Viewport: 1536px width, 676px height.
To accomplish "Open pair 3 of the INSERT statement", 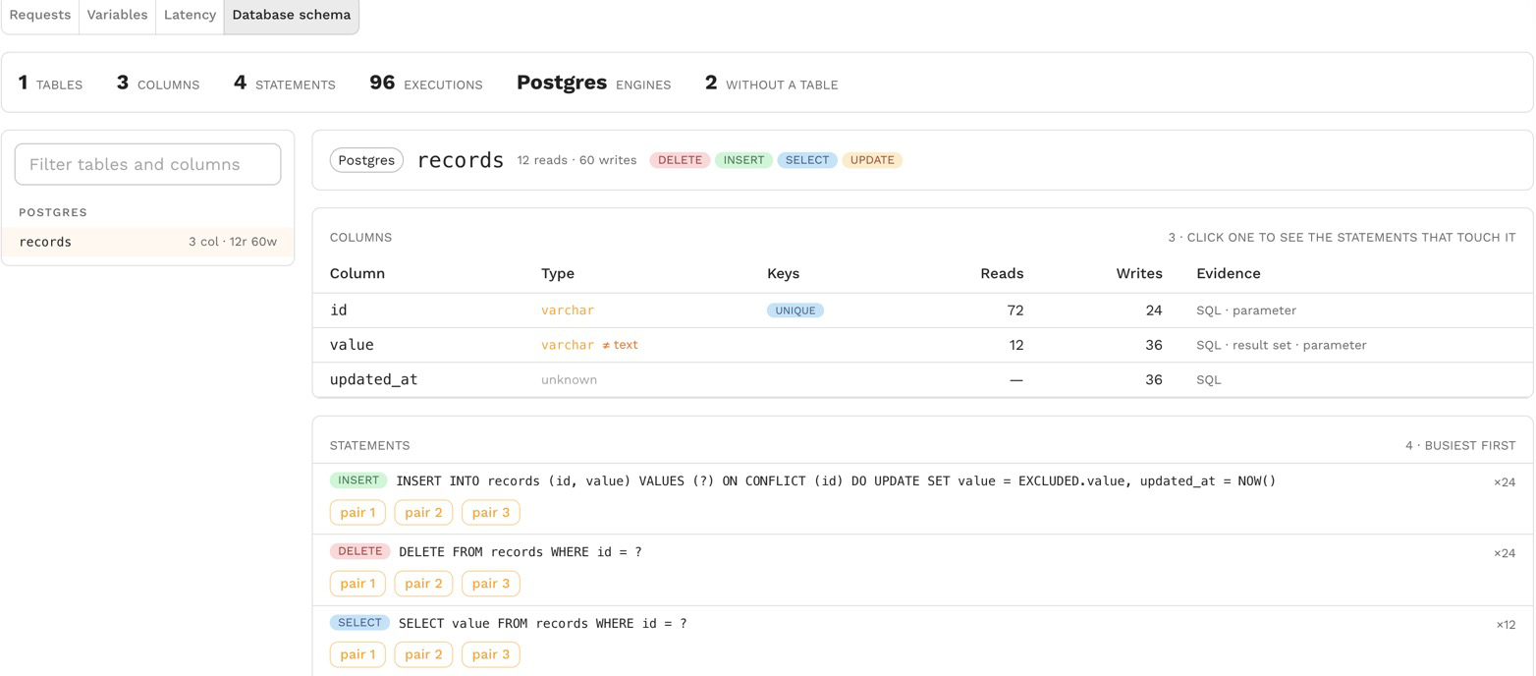I will coord(491,512).
